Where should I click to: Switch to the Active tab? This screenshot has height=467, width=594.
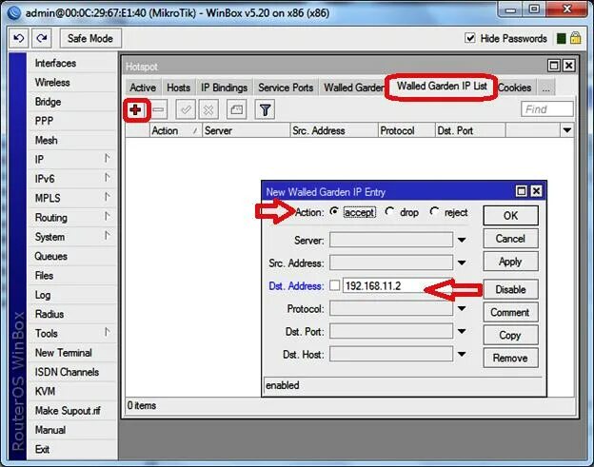tap(143, 88)
